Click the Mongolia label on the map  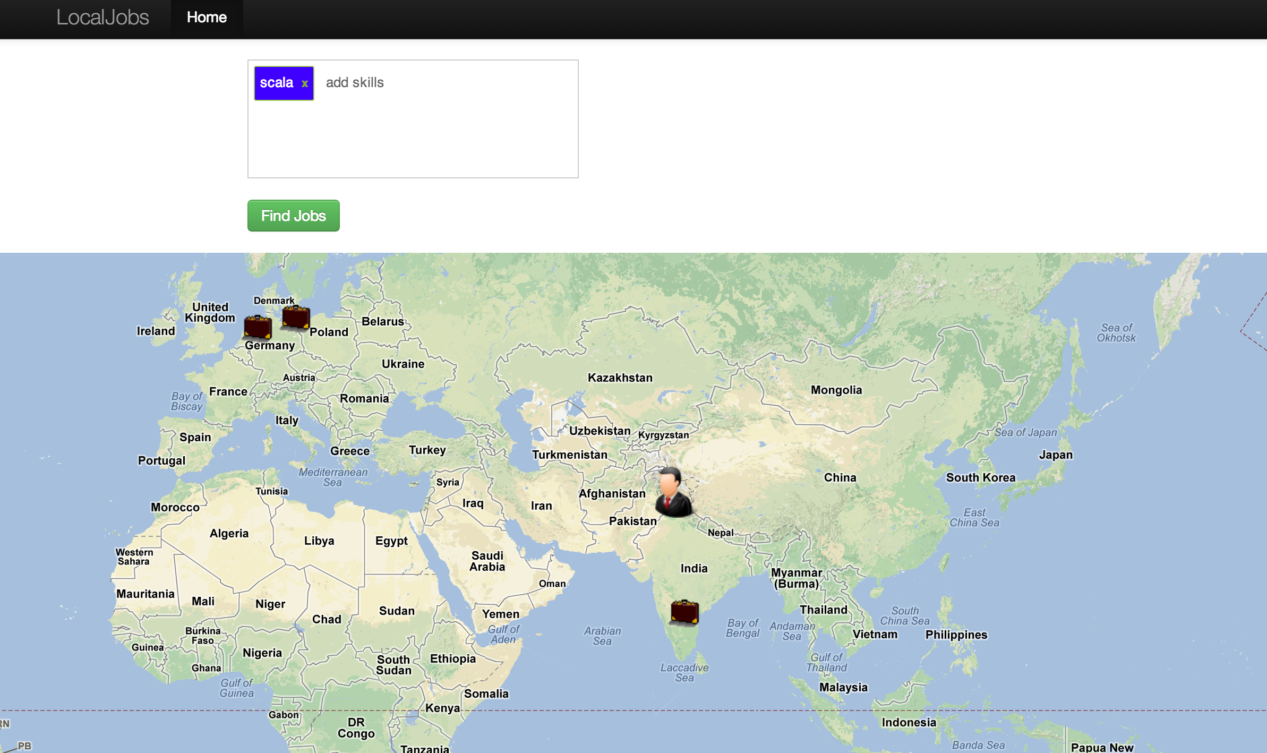tap(836, 390)
